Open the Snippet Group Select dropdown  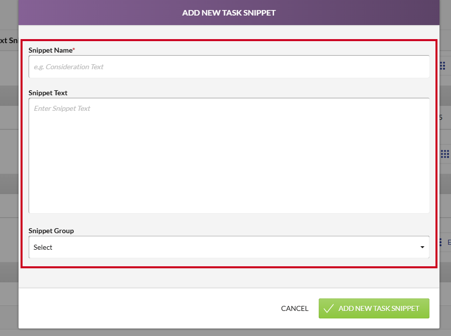tap(229, 247)
